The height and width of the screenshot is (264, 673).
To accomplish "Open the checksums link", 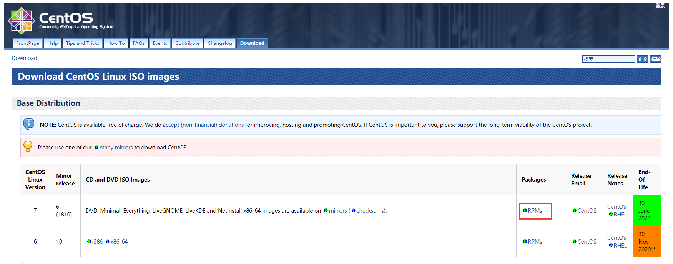I will 370,211.
